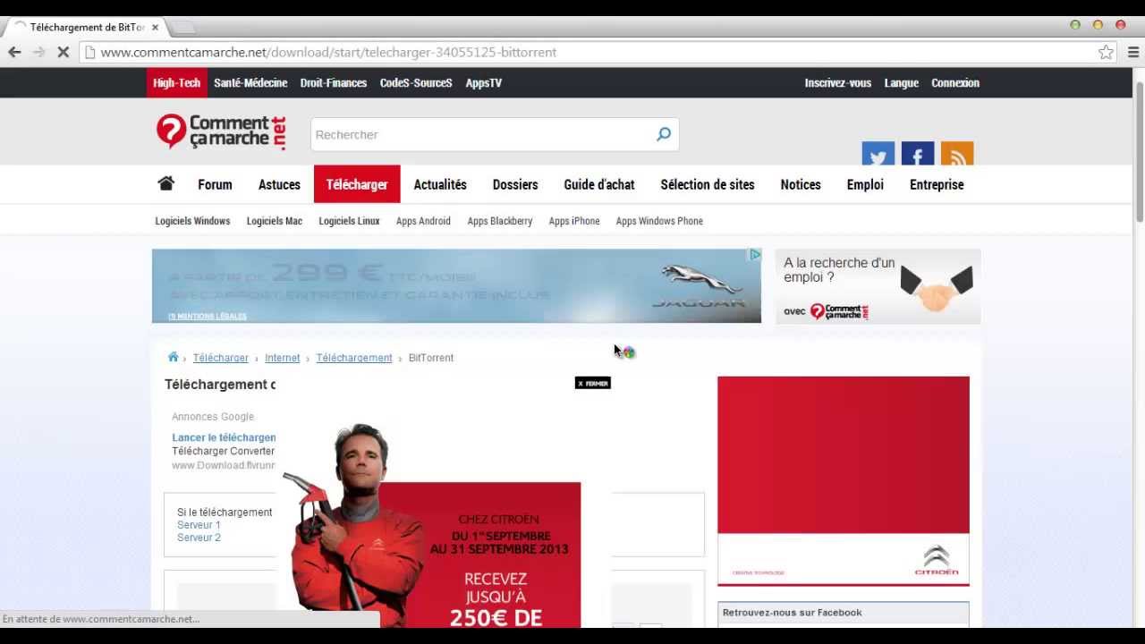
Task: Choose Apps Windows Phone submenu
Action: point(659,221)
